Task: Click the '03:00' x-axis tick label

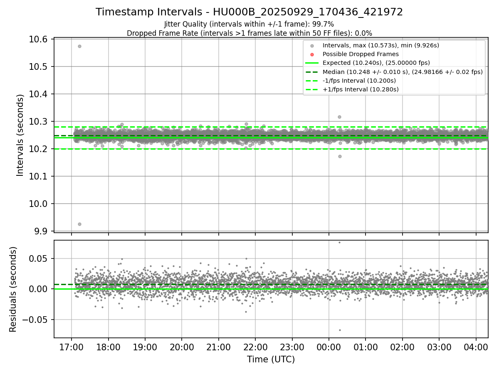Action: pyautogui.click(x=439, y=347)
